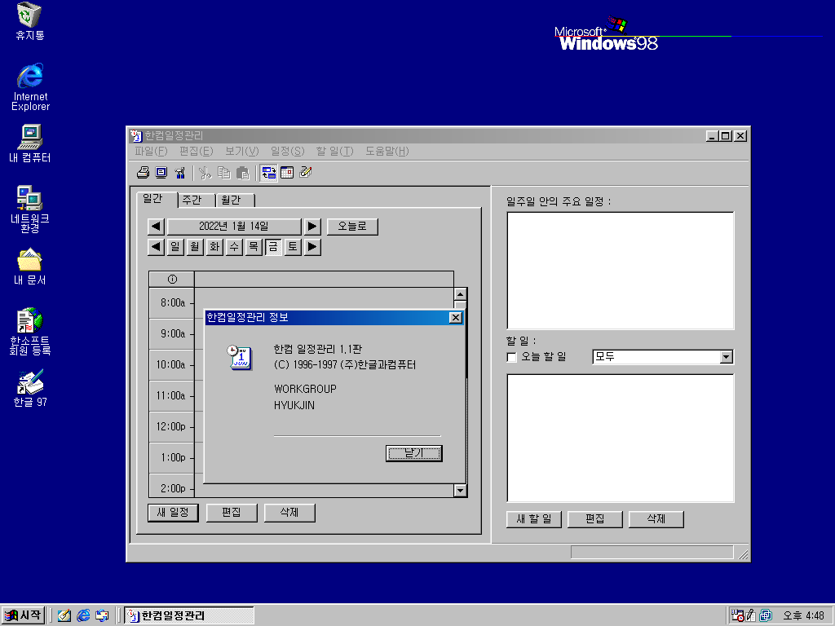Open the 도움말(H) menu
The height and width of the screenshot is (626, 835).
pyautogui.click(x=387, y=151)
